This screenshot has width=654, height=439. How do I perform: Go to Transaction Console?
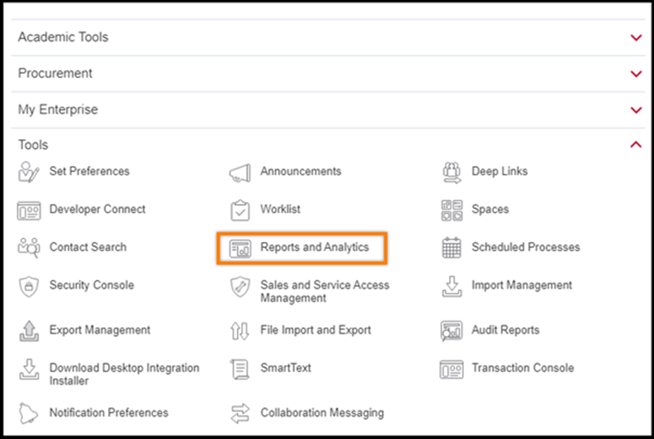pos(522,368)
